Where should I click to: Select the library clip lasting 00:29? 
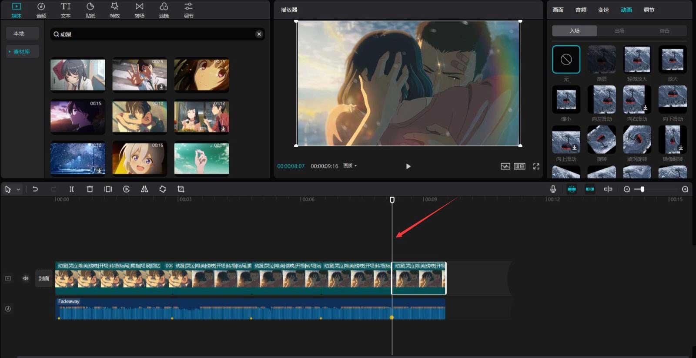tap(140, 75)
